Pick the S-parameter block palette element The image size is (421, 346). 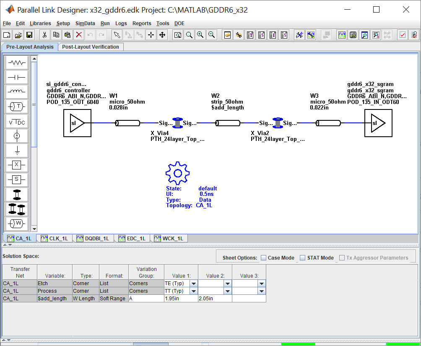point(17,180)
